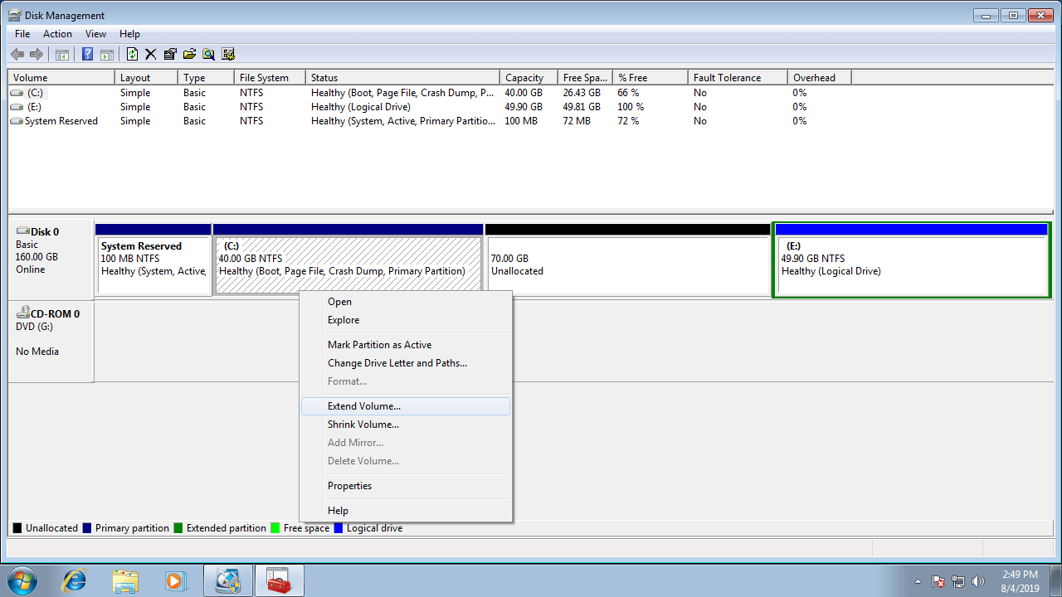Open the View menu
The width and height of the screenshot is (1062, 597).
coord(95,34)
